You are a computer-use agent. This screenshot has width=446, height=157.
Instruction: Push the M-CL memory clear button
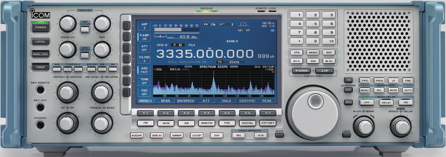pyautogui.click(x=329, y=61)
